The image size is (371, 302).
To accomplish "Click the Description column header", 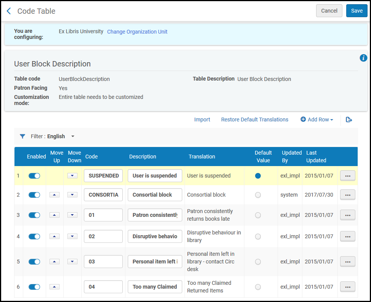I will [143, 157].
